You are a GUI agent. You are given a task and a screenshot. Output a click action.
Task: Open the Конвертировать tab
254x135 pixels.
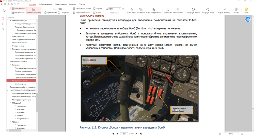pyautogui.click(x=61, y=4)
